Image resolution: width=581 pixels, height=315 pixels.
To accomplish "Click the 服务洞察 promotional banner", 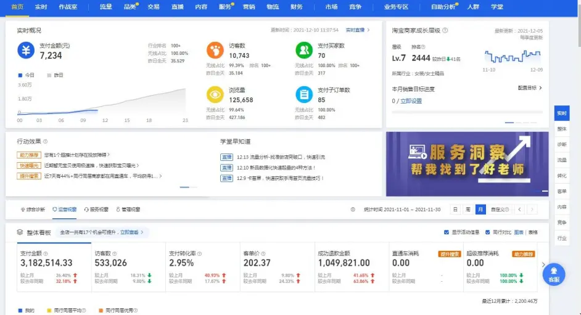I will click(468, 164).
